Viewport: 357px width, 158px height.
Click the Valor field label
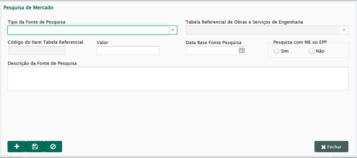(x=102, y=42)
